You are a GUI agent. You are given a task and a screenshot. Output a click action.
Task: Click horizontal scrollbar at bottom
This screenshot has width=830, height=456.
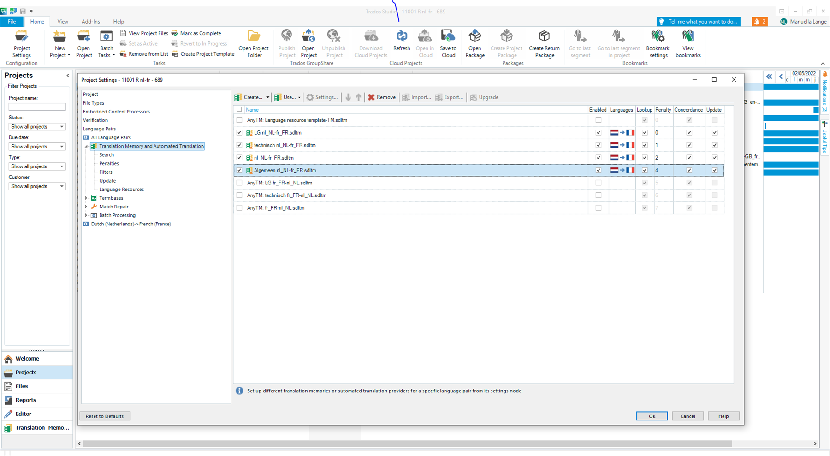407,444
